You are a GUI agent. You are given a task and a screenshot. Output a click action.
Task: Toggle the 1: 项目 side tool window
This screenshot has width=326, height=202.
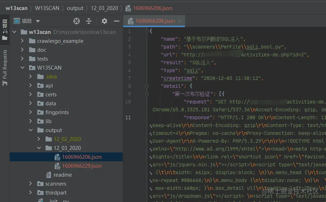coord(5,30)
